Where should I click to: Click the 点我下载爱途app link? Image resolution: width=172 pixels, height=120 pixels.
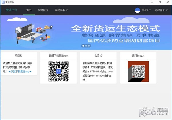(20, 72)
